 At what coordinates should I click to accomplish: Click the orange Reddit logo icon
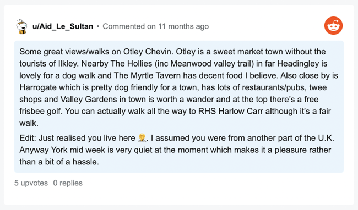333,25
